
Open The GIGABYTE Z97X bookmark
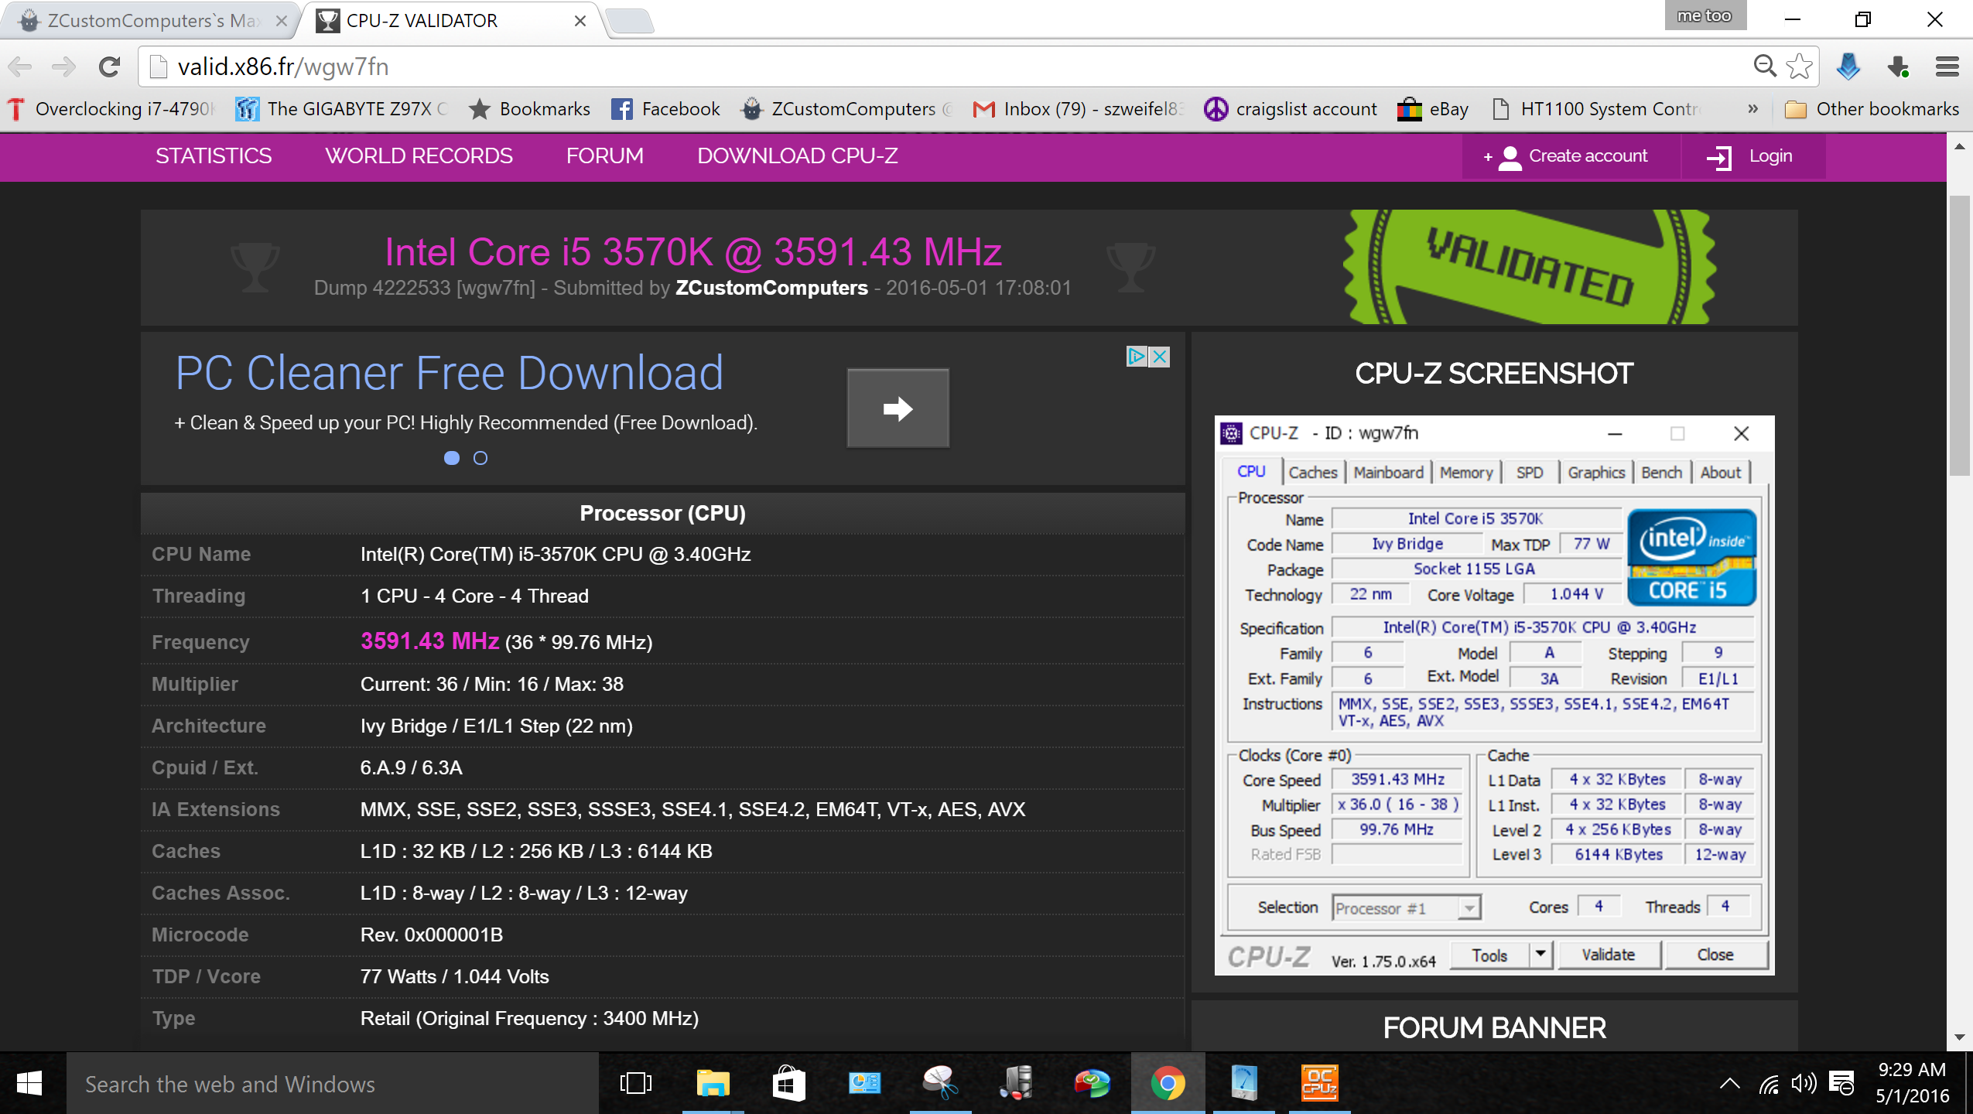pos(342,109)
